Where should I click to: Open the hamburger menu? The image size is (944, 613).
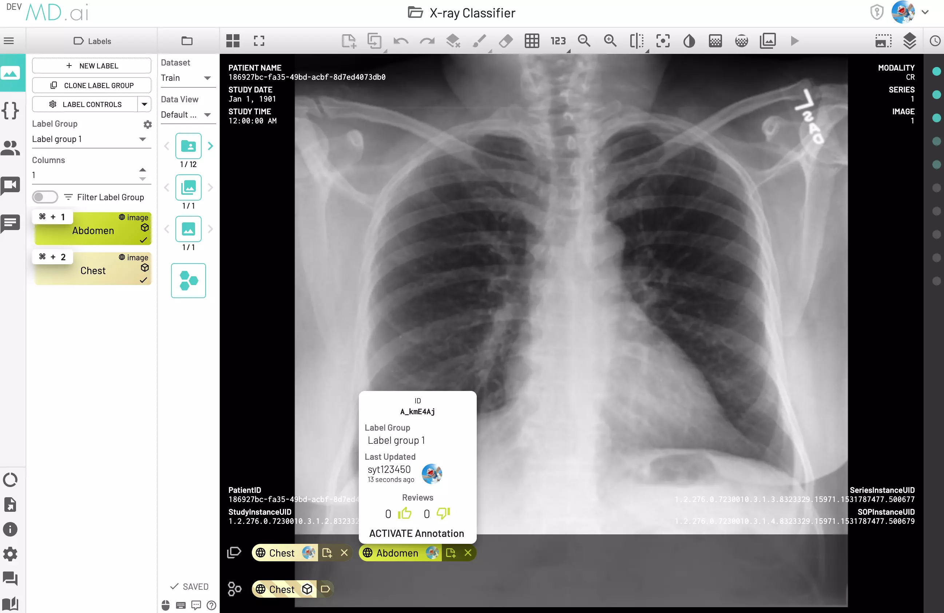[x=9, y=41]
